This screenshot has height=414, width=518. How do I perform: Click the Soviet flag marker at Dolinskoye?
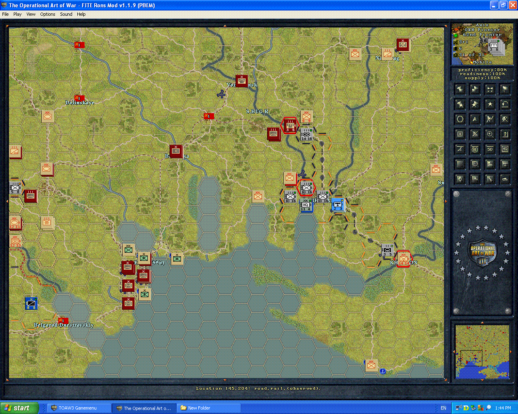pos(79,98)
